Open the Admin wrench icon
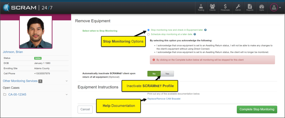The width and height of the screenshot is (285, 118). click(x=238, y=7)
